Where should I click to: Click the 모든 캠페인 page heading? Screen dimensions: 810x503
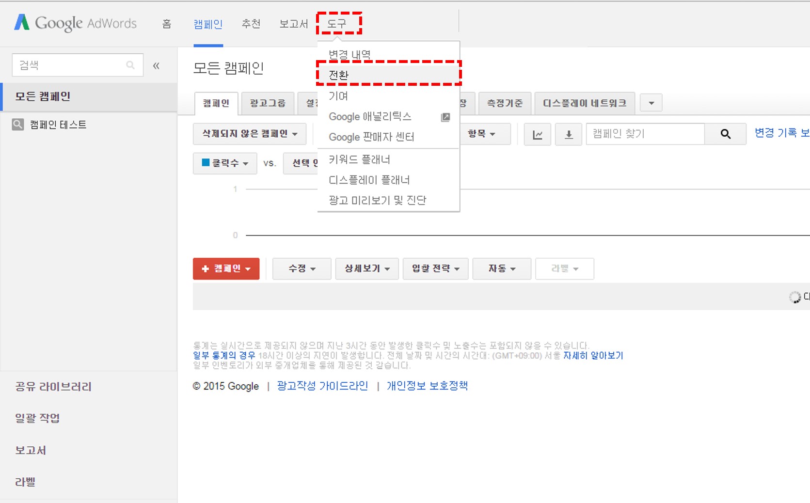228,68
